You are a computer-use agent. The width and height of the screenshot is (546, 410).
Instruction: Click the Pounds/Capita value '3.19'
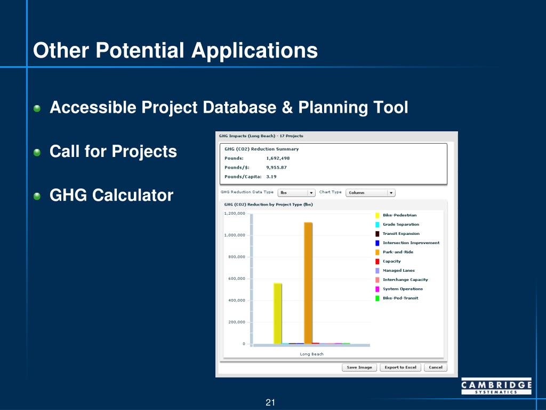coord(271,177)
